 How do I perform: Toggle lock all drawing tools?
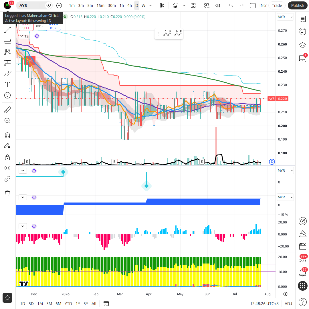tap(7, 157)
